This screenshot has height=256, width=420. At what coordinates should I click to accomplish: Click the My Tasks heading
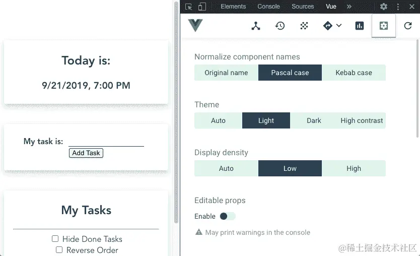click(86, 210)
